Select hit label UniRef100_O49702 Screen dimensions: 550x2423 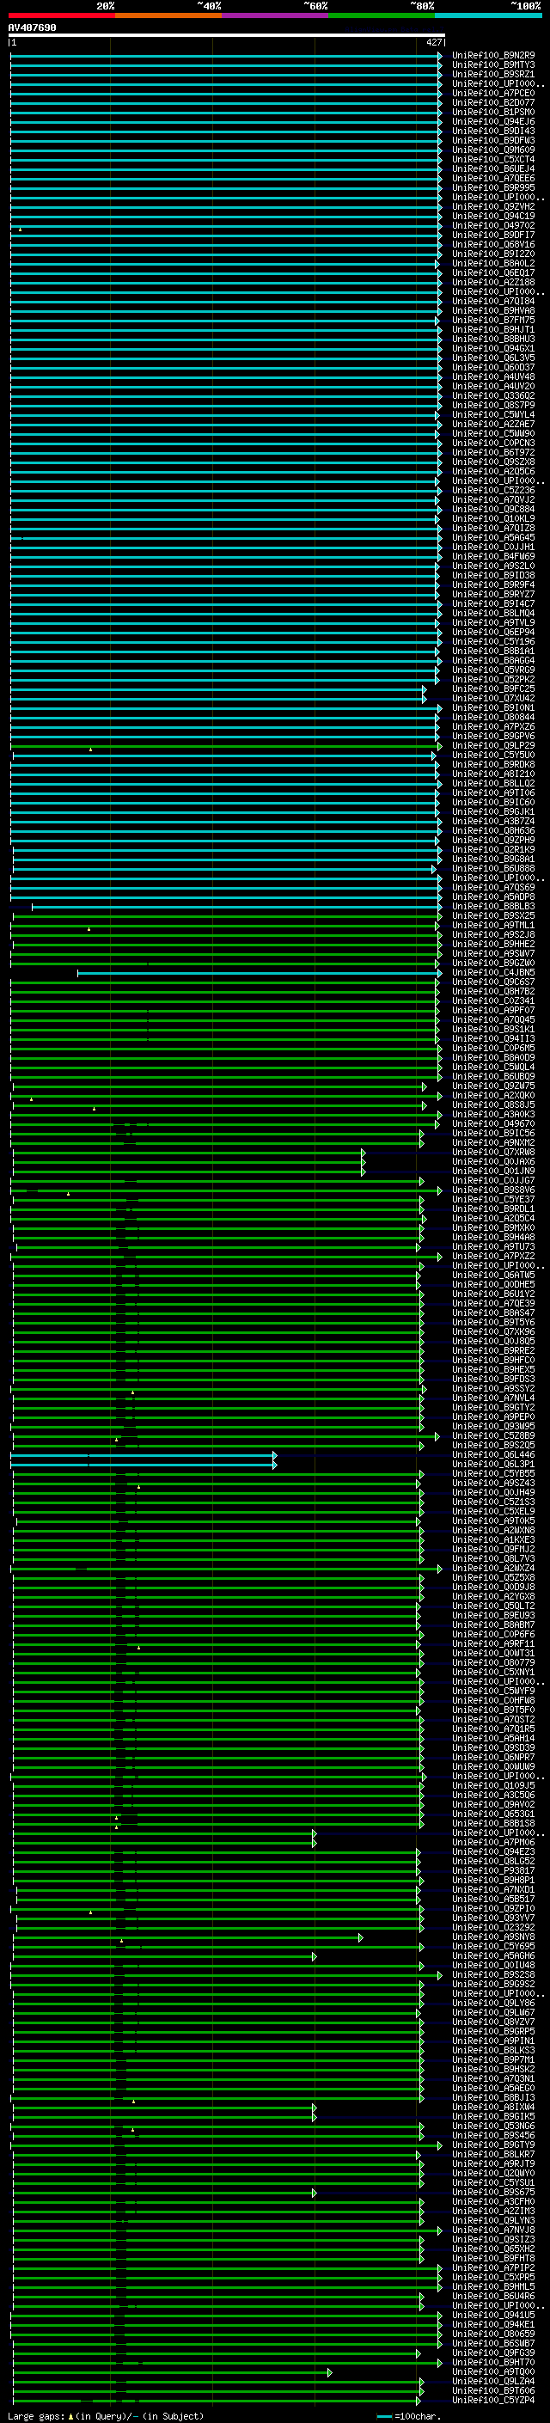(x=493, y=226)
